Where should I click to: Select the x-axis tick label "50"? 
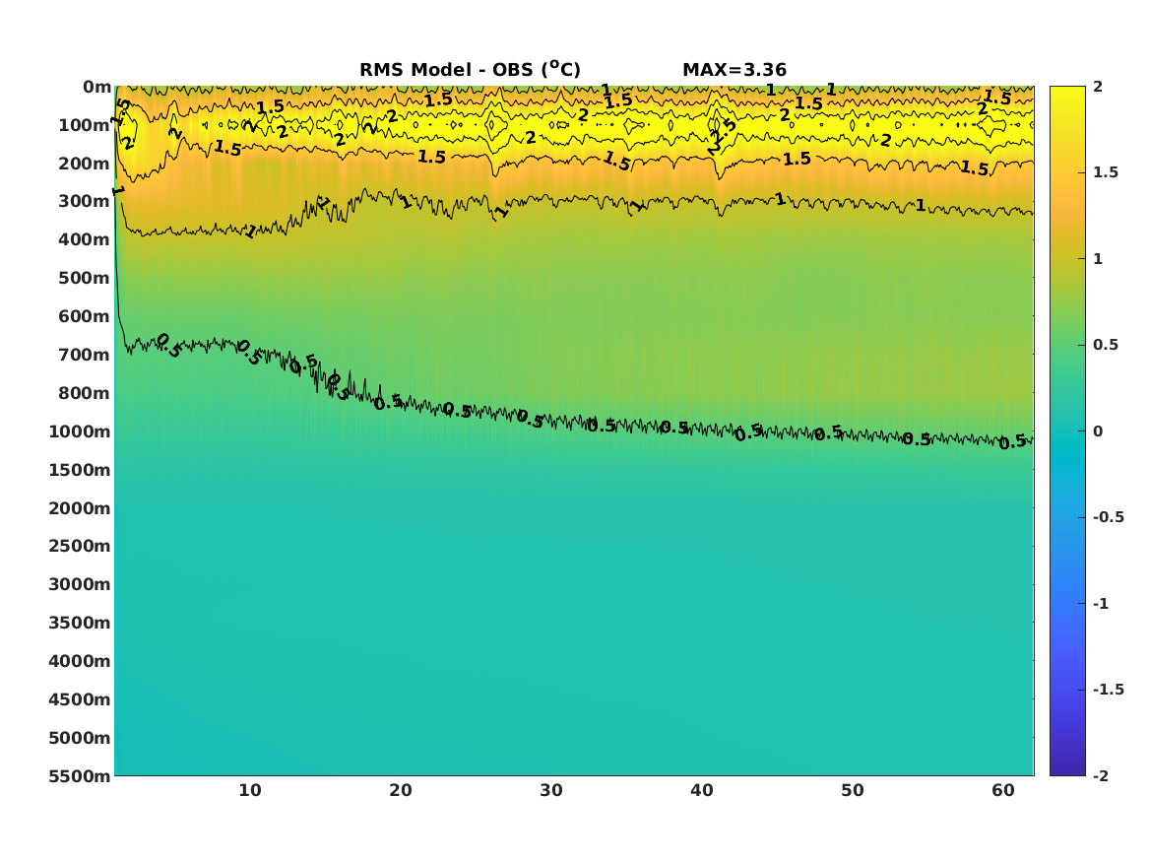click(853, 791)
